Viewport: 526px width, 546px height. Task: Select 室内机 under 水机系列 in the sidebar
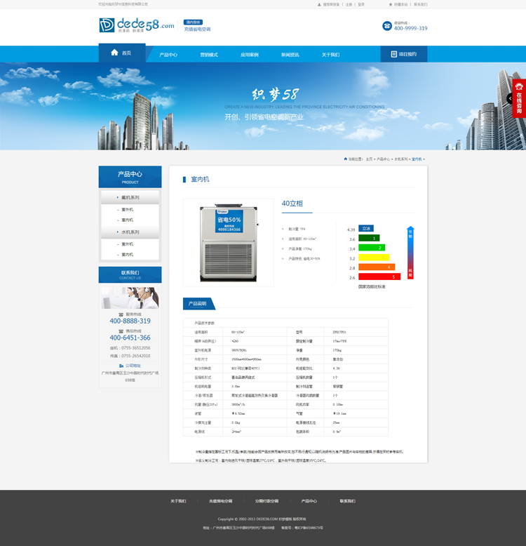click(127, 254)
